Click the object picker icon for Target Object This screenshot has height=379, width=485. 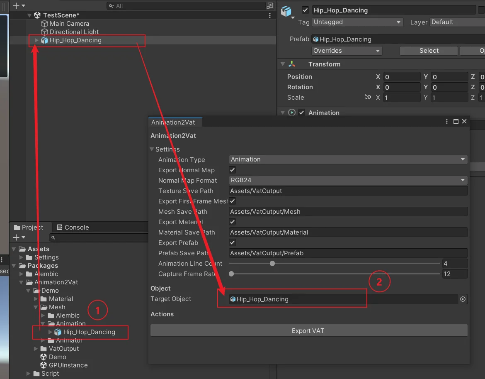(463, 299)
